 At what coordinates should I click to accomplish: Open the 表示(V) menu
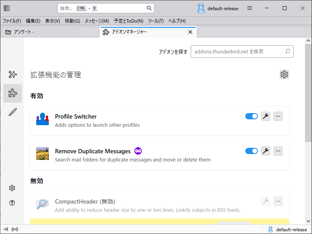(53, 21)
